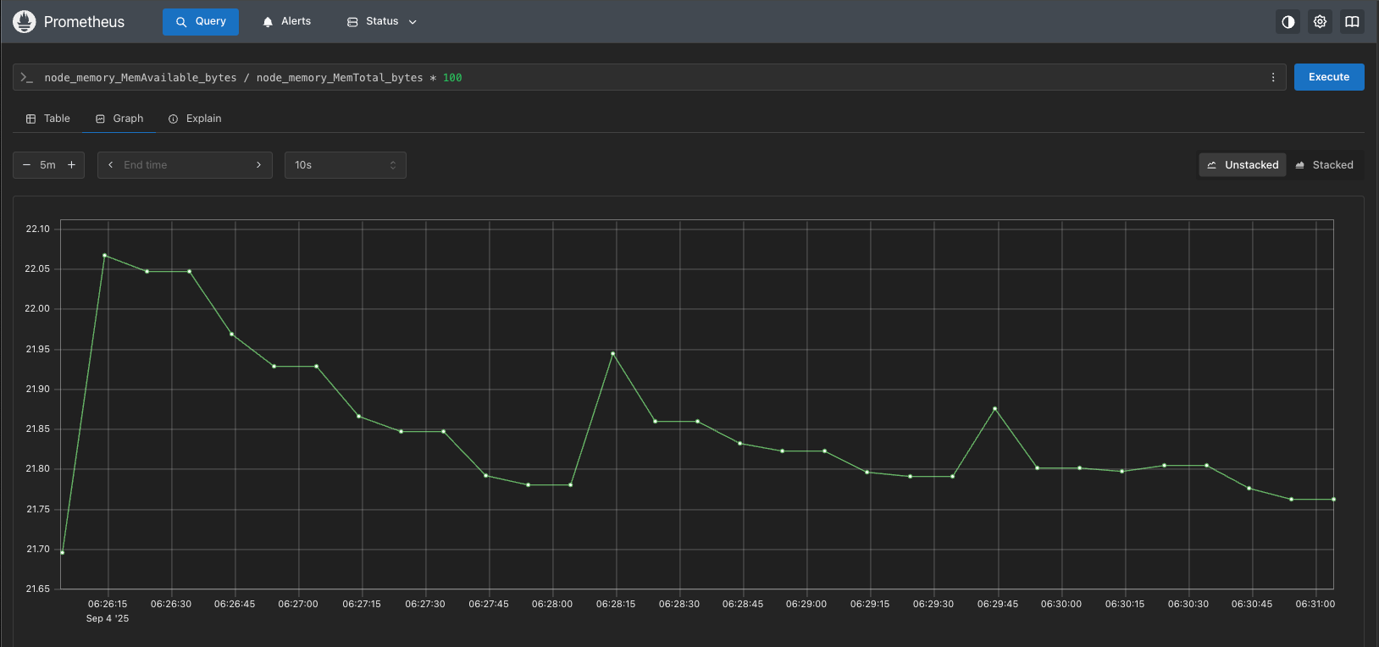This screenshot has width=1379, height=647.
Task: Switch the graph to Unstacked mode
Action: point(1242,165)
